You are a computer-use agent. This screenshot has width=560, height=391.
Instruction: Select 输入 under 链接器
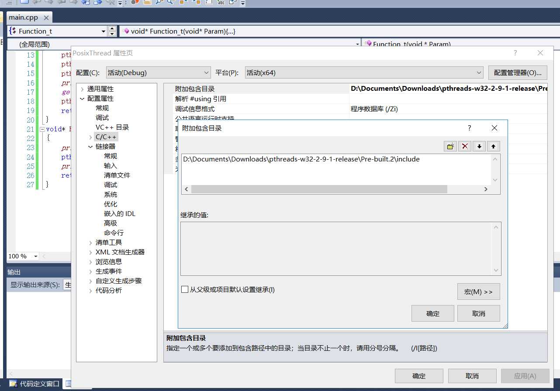point(111,166)
